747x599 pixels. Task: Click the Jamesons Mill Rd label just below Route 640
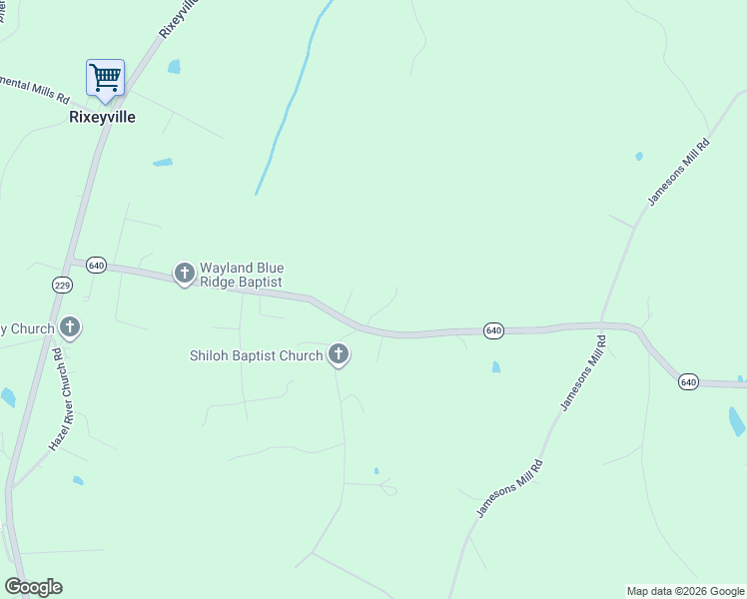[583, 372]
